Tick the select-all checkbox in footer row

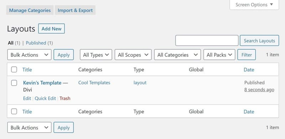click(x=14, y=111)
